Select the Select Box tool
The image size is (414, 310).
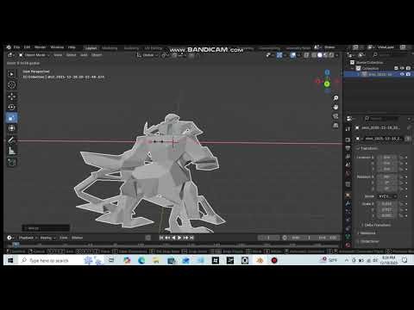[11, 74]
